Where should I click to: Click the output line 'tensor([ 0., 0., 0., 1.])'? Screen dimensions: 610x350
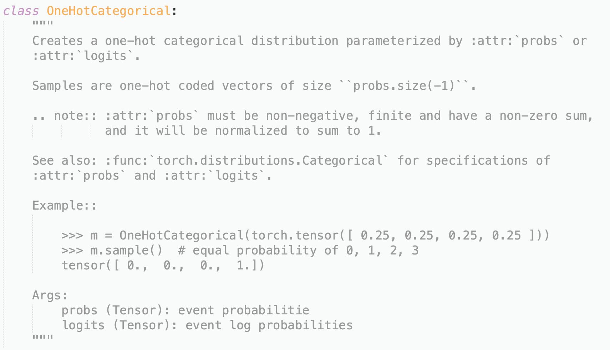click(x=163, y=265)
